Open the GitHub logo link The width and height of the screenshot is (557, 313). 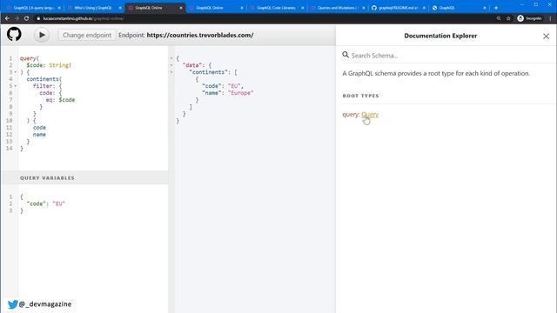[14, 35]
